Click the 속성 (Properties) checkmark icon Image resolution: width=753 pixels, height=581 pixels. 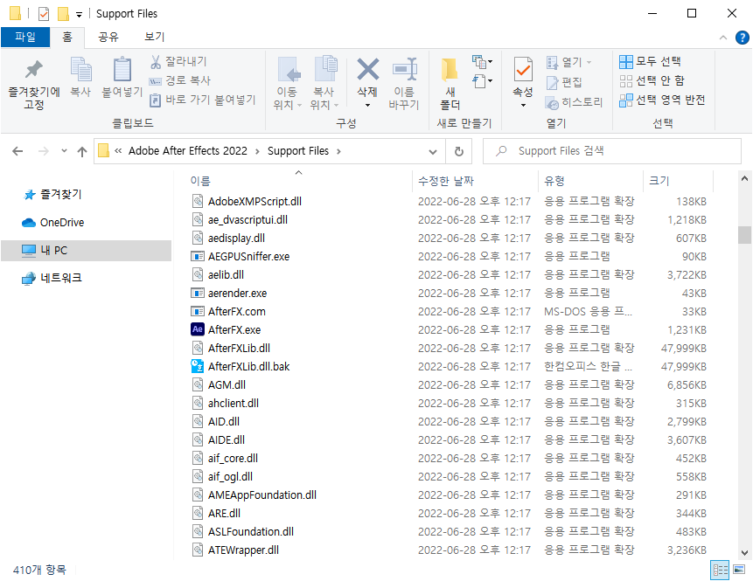click(523, 70)
